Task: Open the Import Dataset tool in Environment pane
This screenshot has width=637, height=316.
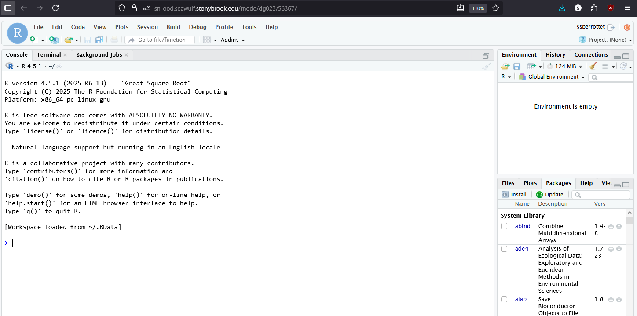Action: 532,66
